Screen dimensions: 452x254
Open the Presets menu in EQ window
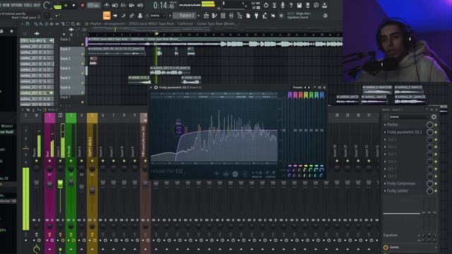coord(297,87)
